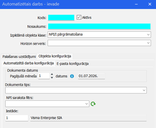
Task: Toggle the Aktīvs checkbox
Action: (79, 17)
